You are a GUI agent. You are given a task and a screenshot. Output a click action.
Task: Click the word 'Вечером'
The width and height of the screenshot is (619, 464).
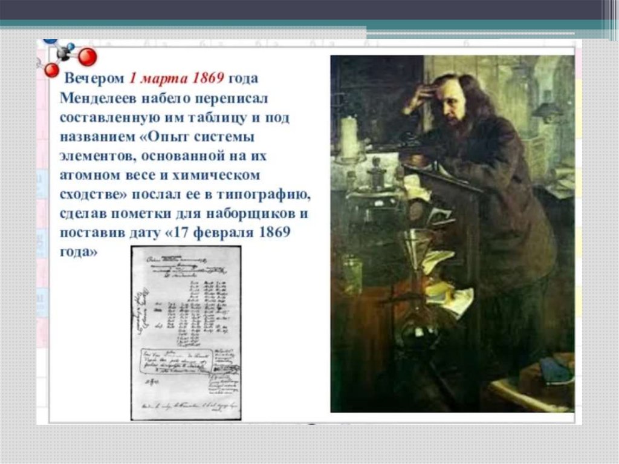pyautogui.click(x=94, y=78)
